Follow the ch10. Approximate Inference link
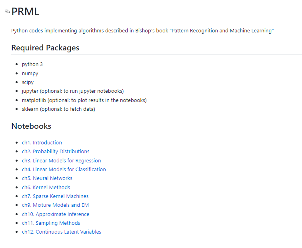This screenshot has height=248, width=302. pyautogui.click(x=56, y=214)
